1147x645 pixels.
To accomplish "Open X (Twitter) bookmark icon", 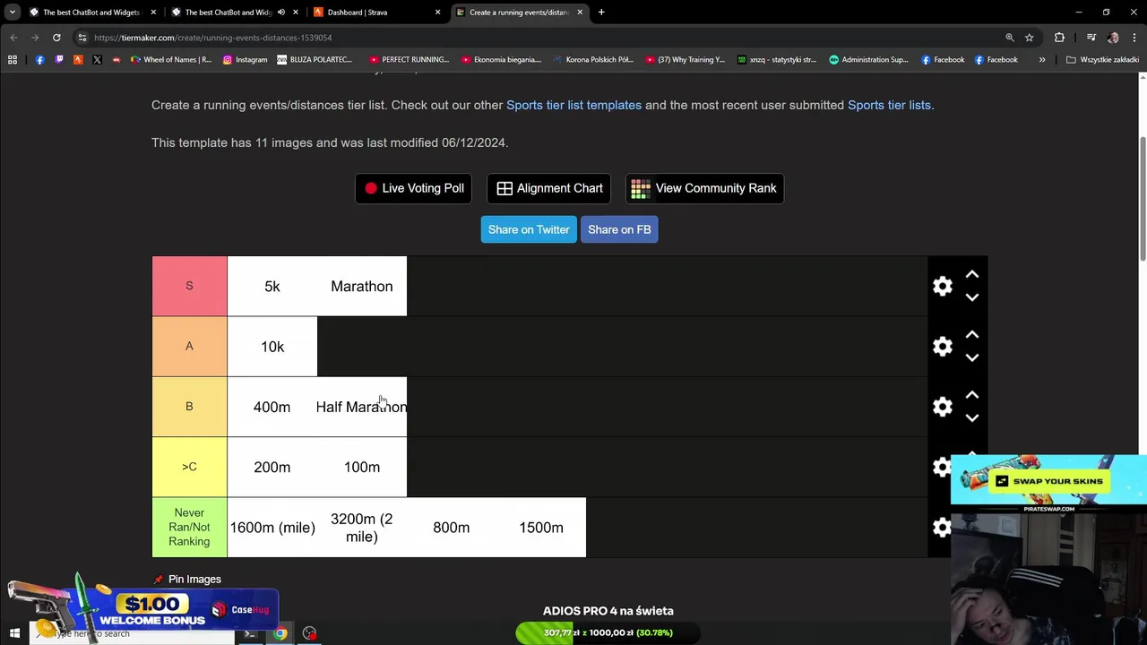I will (x=97, y=60).
